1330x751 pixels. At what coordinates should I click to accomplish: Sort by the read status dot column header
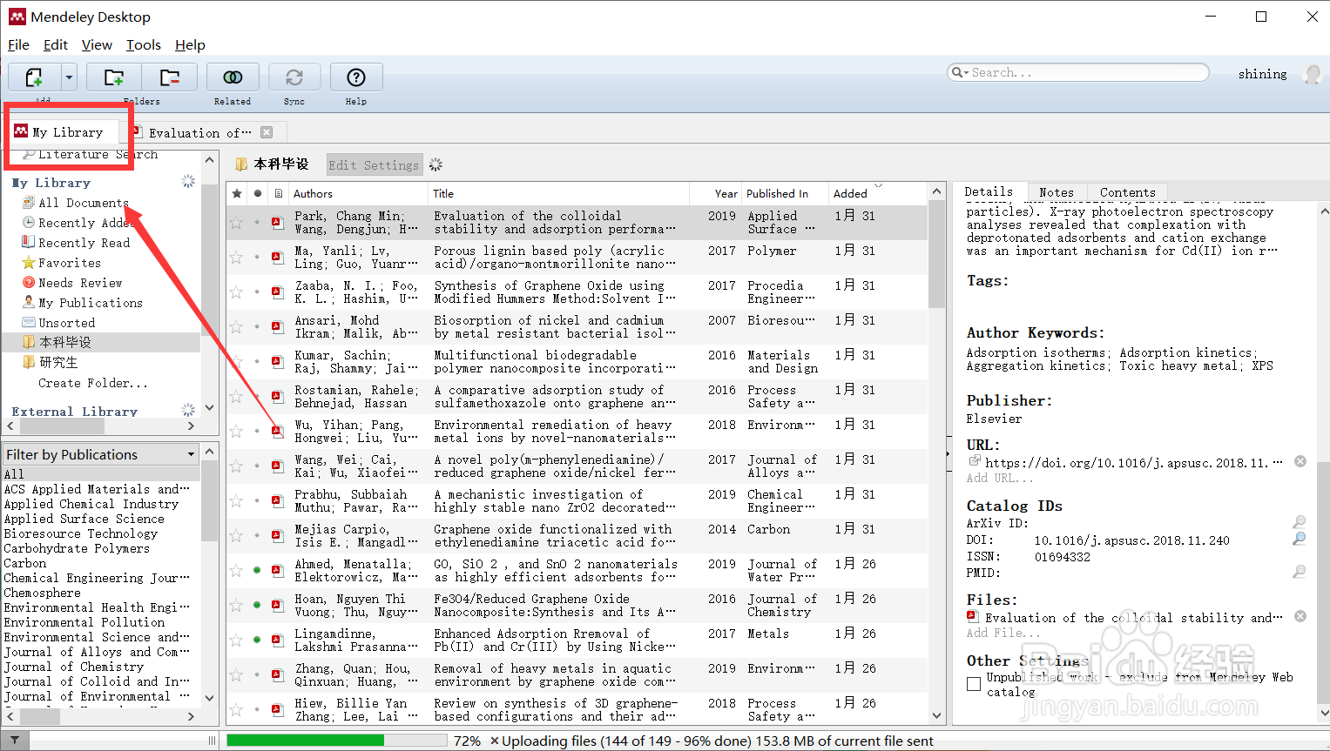point(258,193)
